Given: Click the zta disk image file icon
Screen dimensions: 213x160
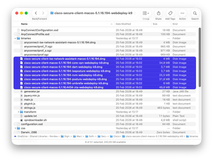Looking at the screenshot, I should click(22, 87).
